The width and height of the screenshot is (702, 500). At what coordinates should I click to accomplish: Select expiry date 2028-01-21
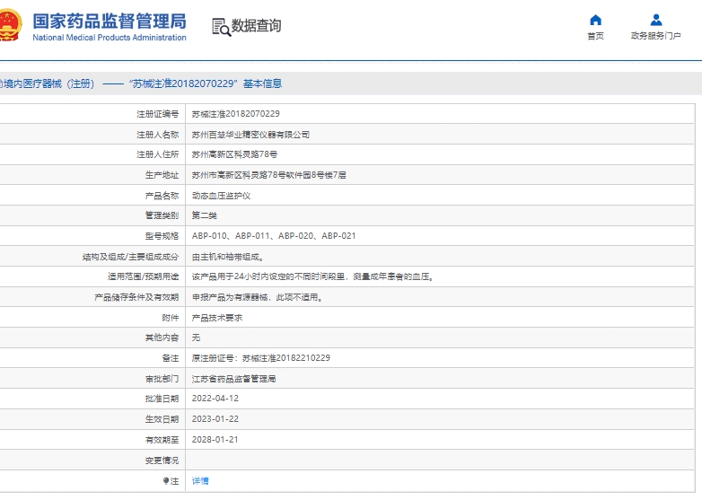click(215, 440)
